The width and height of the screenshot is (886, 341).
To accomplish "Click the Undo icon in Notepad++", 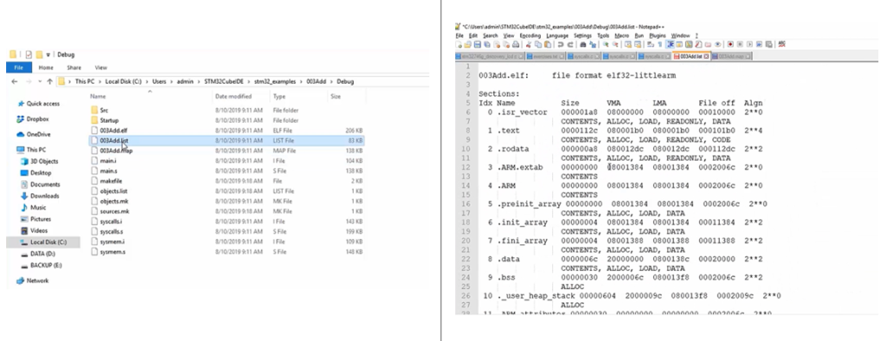I will click(x=560, y=44).
